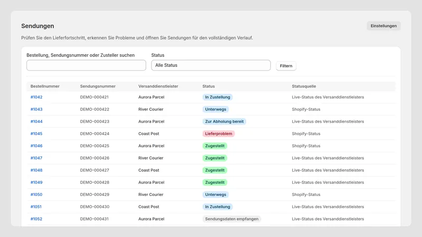
Task: Open the Alle Status dropdown
Action: [210, 65]
